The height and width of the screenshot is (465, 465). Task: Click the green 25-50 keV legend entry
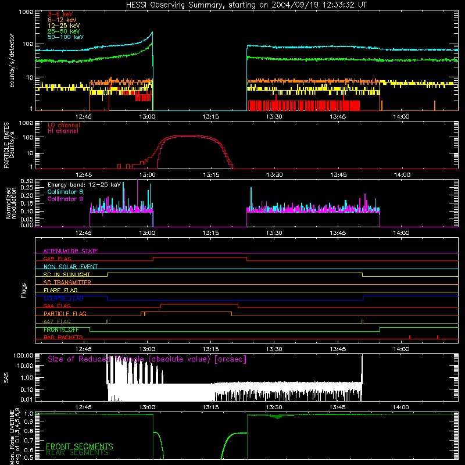[x=64, y=31]
